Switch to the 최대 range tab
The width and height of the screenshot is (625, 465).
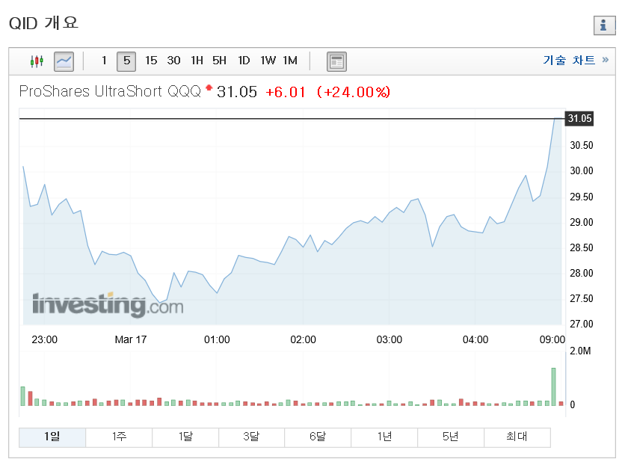tap(517, 437)
